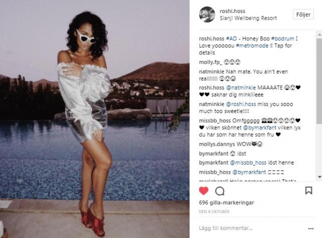Viewport: 322px width, 238px height.
Task: Open the Sianji Wellbeing Resort location link
Action: (x=248, y=18)
